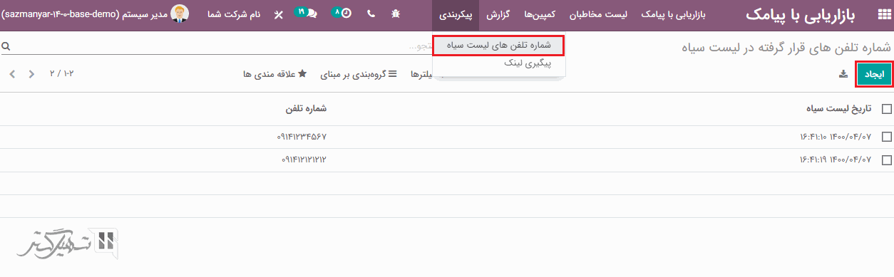Click the ایجاد create button
The image size is (894, 277).
click(x=874, y=74)
